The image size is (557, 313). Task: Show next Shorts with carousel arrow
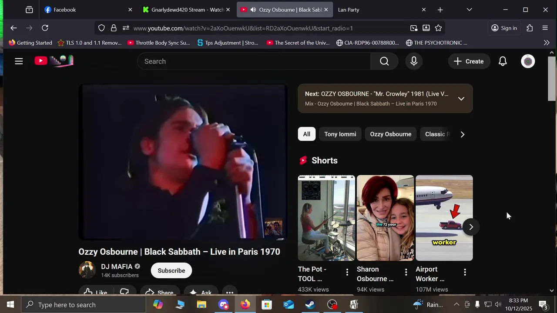click(471, 227)
